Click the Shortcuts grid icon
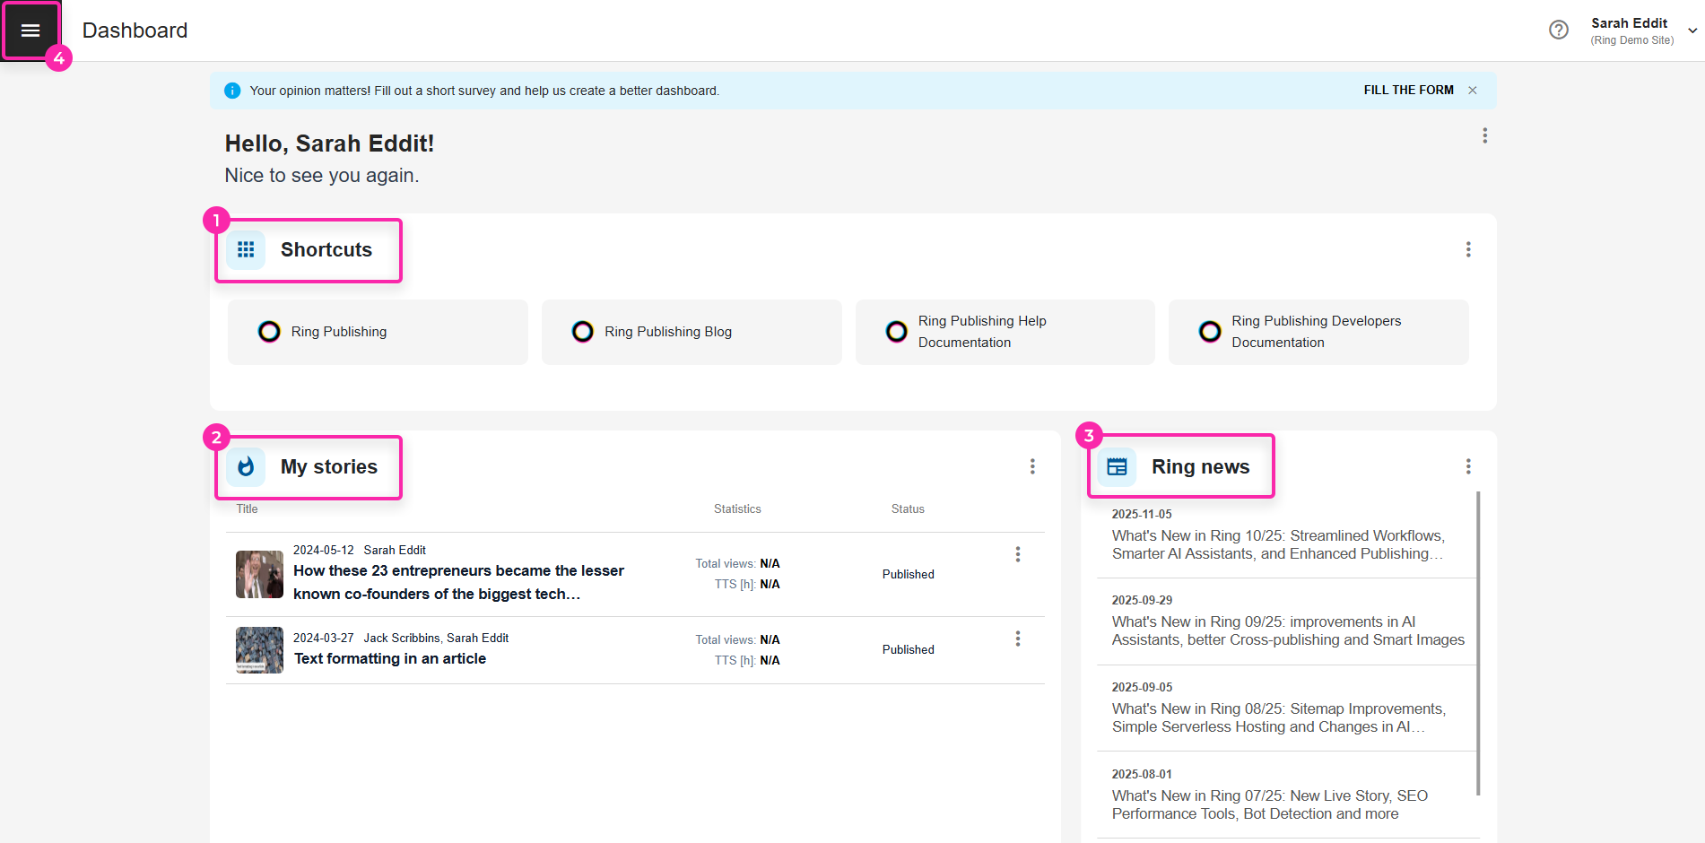Viewport: 1705px width, 843px height. [x=246, y=250]
